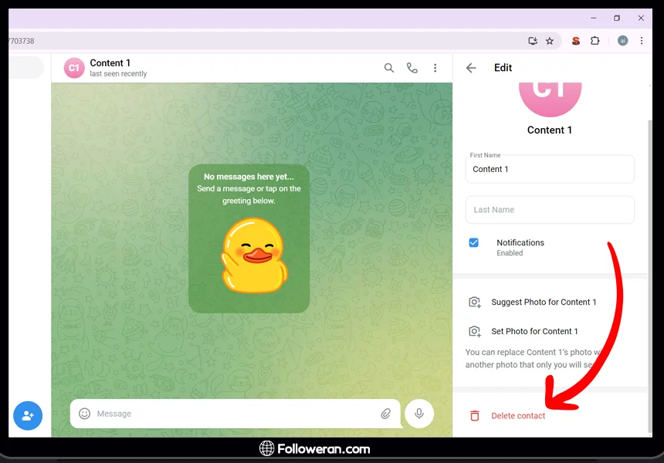Disable the Notifications checkbox
Viewport: 664px width, 463px height.
pos(474,243)
